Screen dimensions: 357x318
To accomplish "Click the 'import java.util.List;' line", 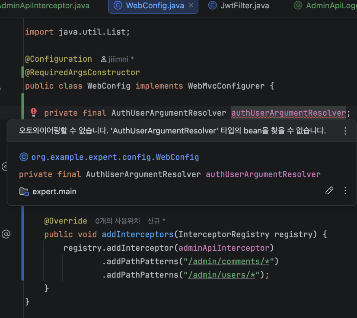I will point(77,32).
